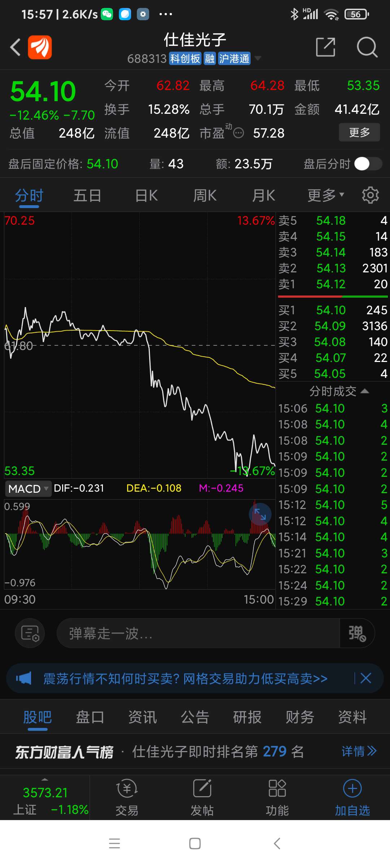Tap 卖1 54.12 order row

(x=333, y=284)
